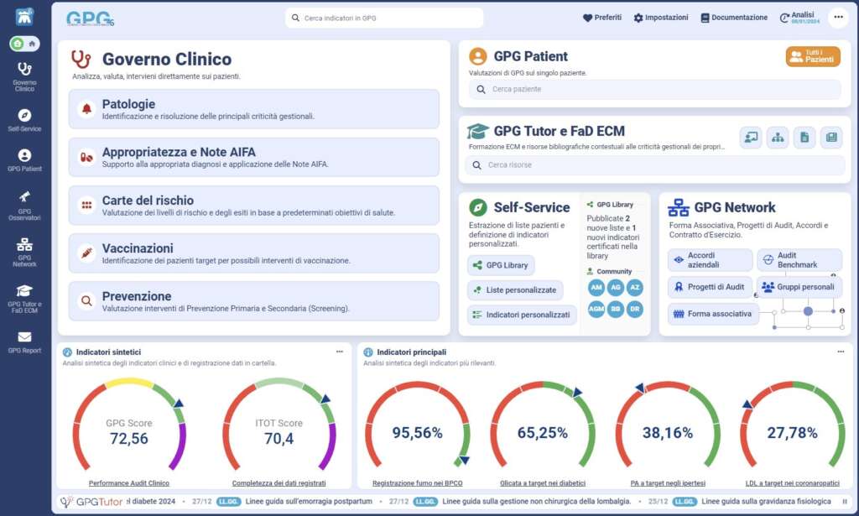Open GPG Network sidebar icon

click(24, 251)
